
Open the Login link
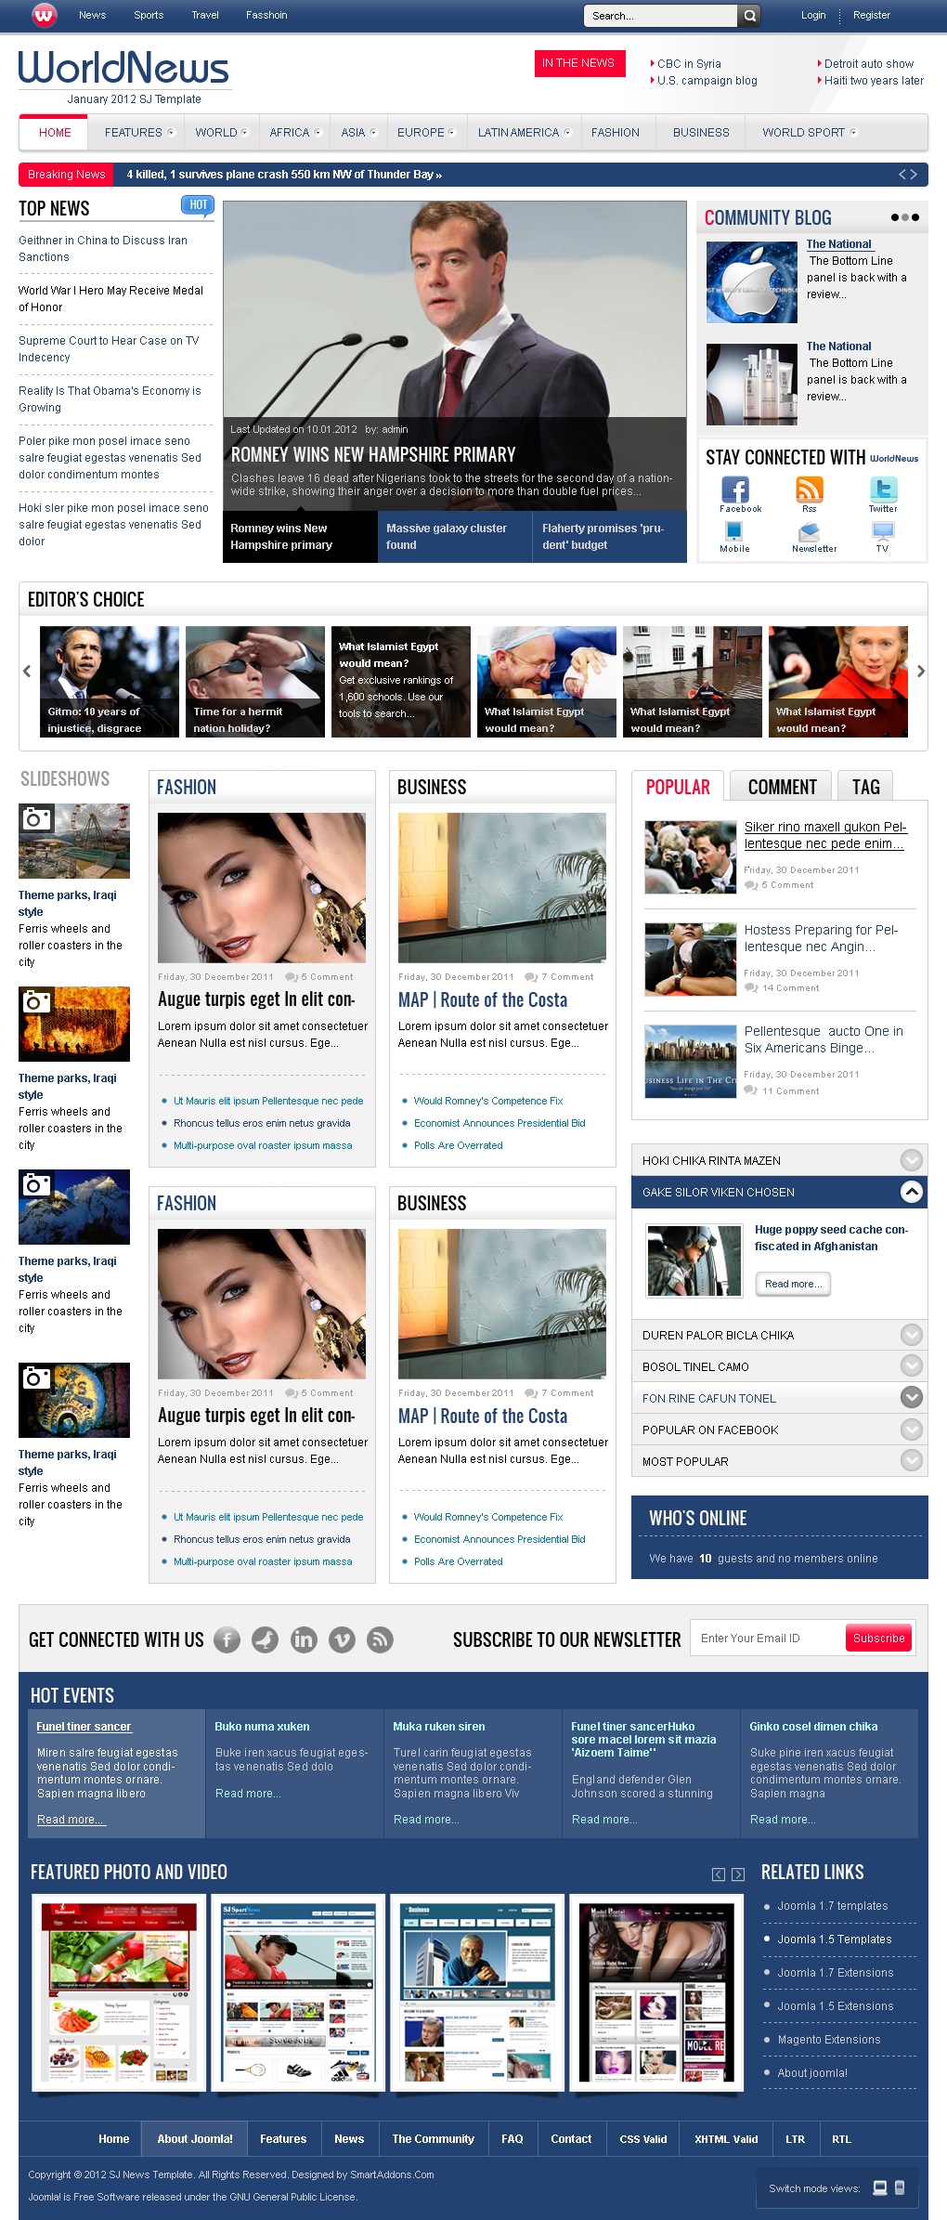pos(813,15)
